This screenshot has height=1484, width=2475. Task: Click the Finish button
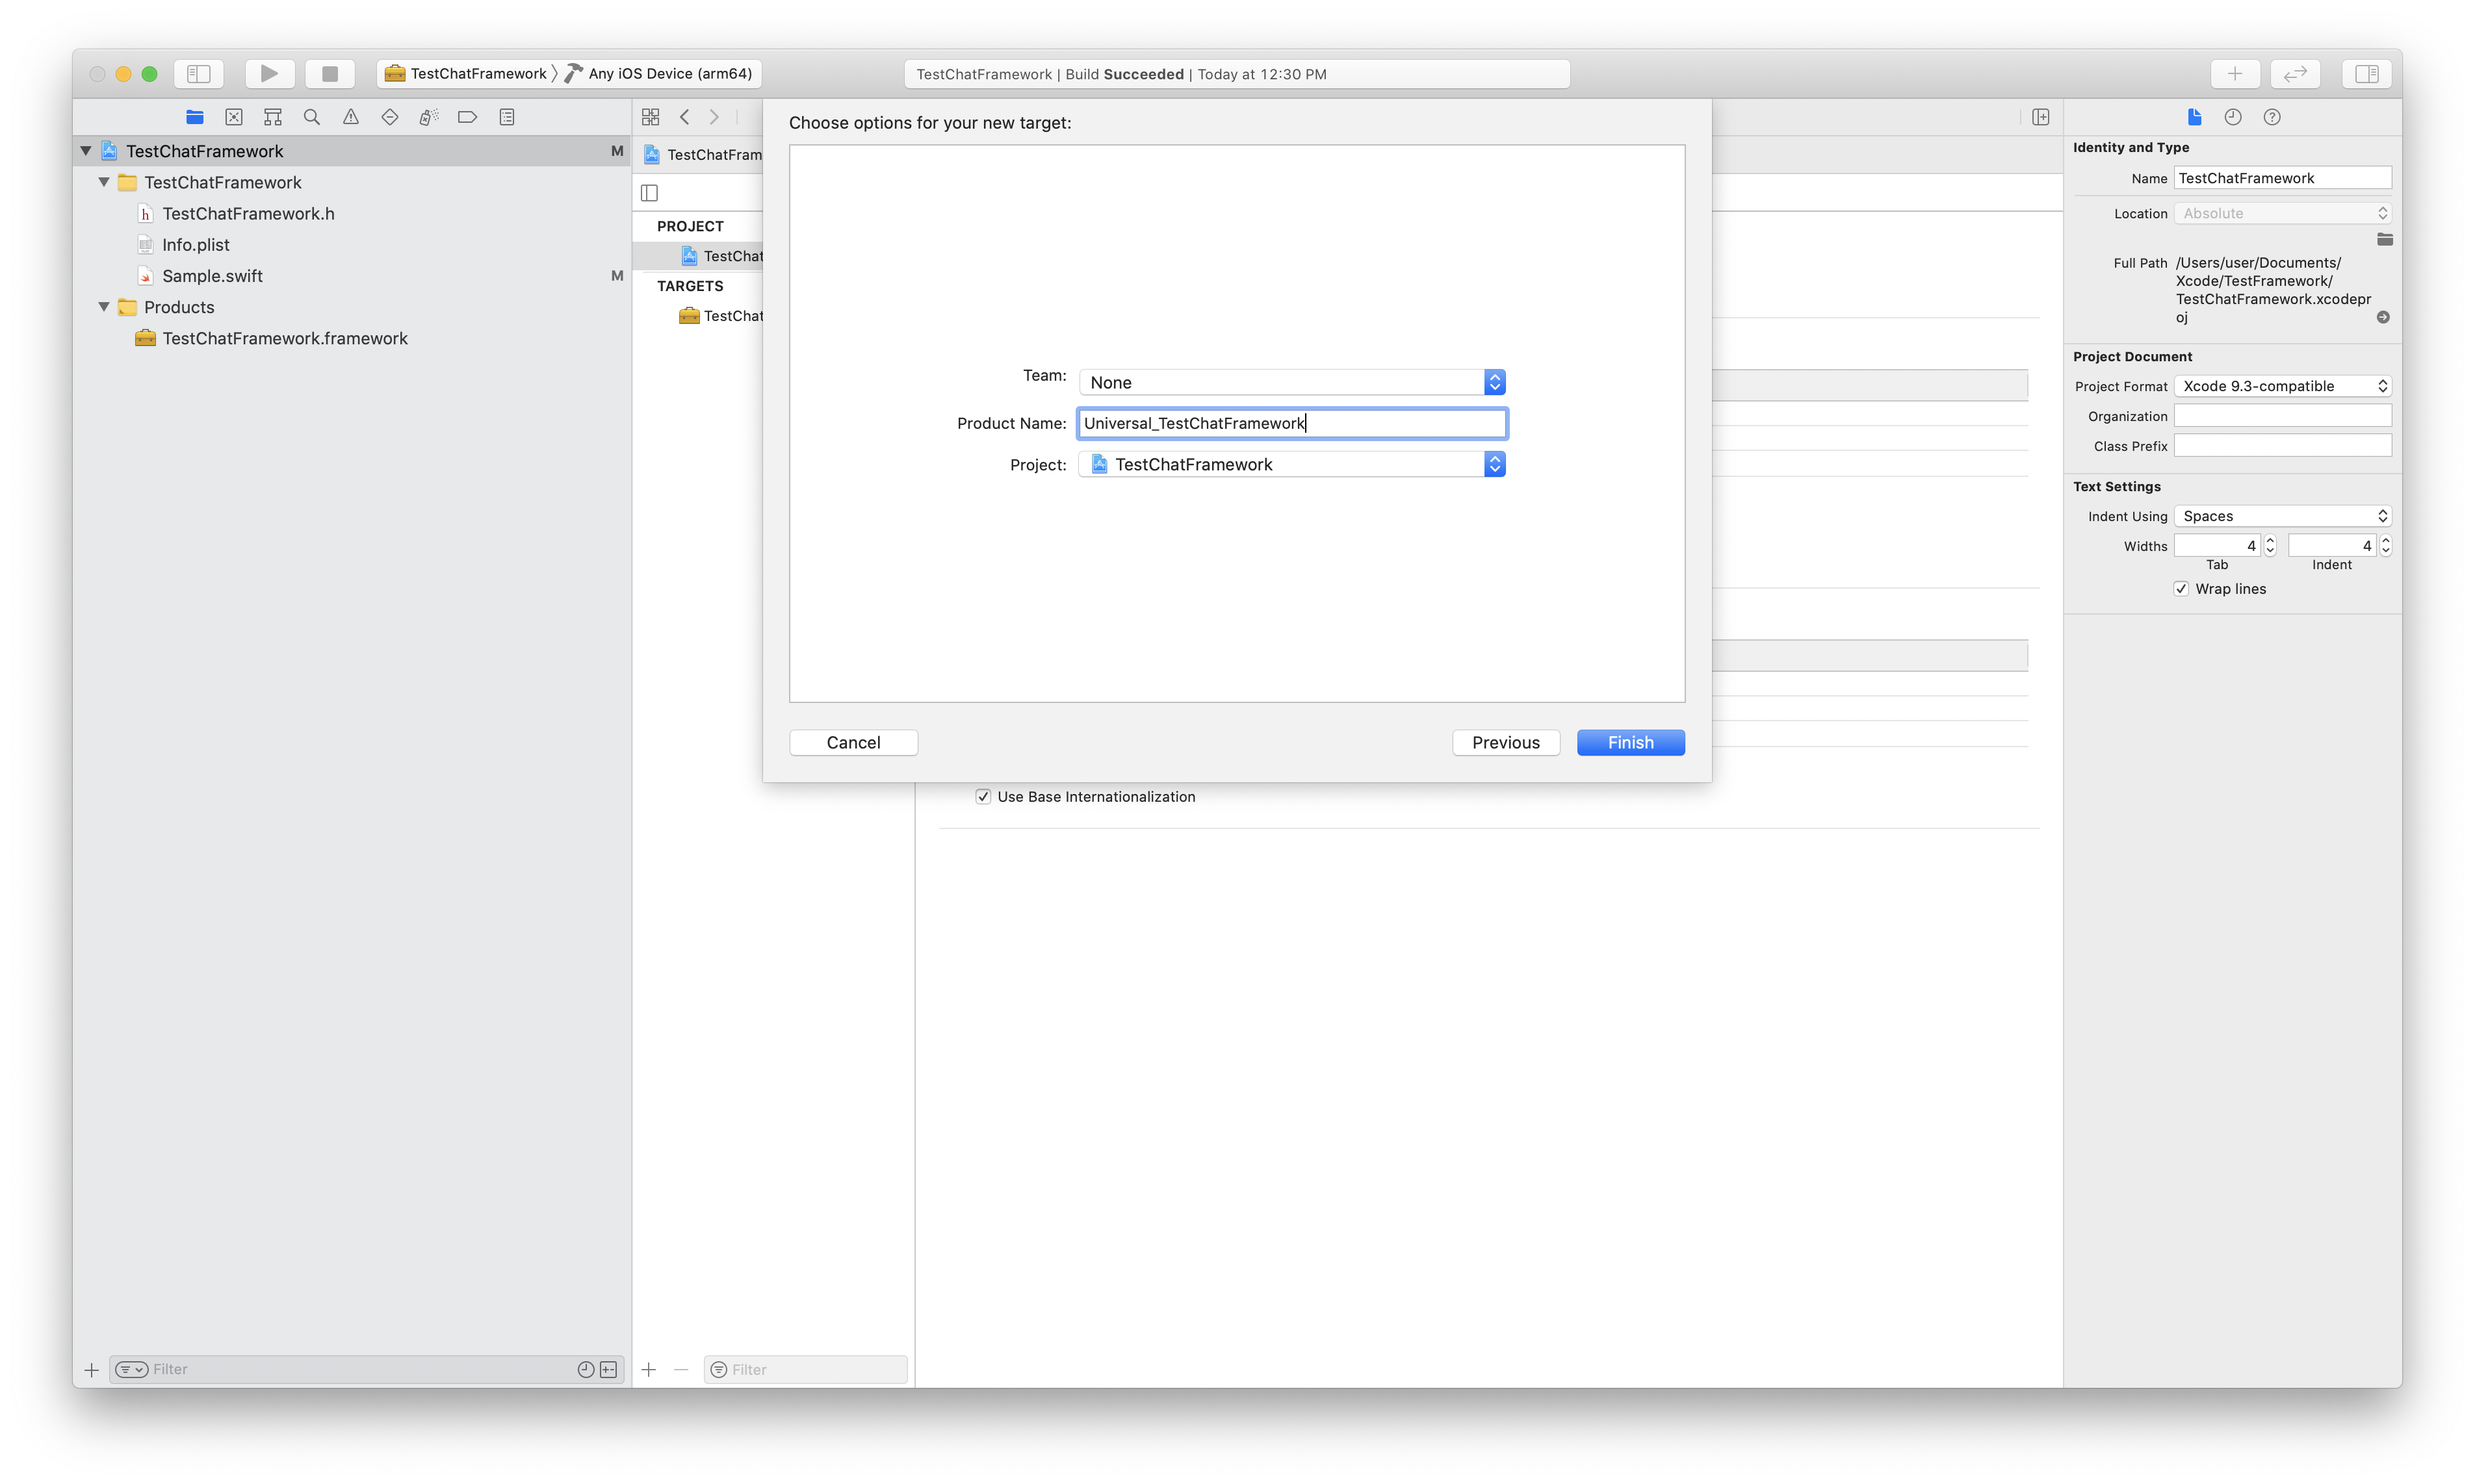(x=1630, y=742)
